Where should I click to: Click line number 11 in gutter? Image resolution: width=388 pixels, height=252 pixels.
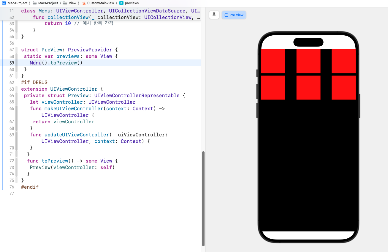(12, 11)
